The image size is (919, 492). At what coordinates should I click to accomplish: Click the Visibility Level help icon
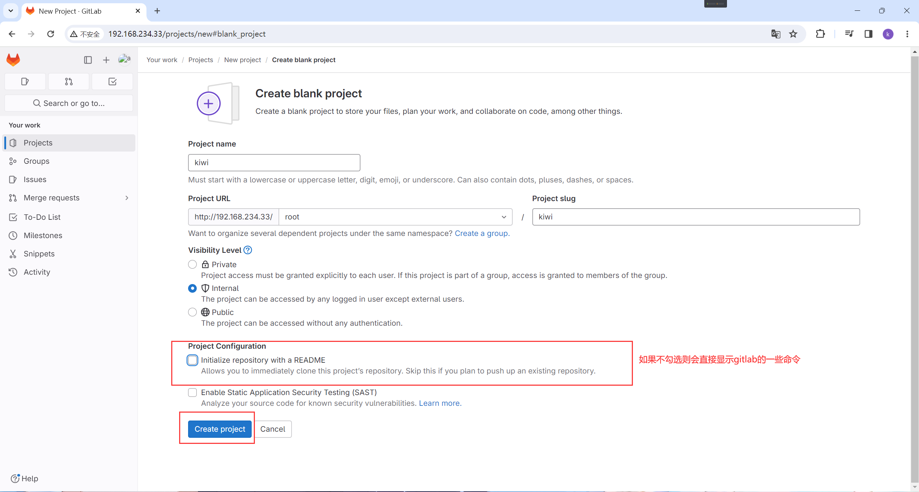[248, 250]
